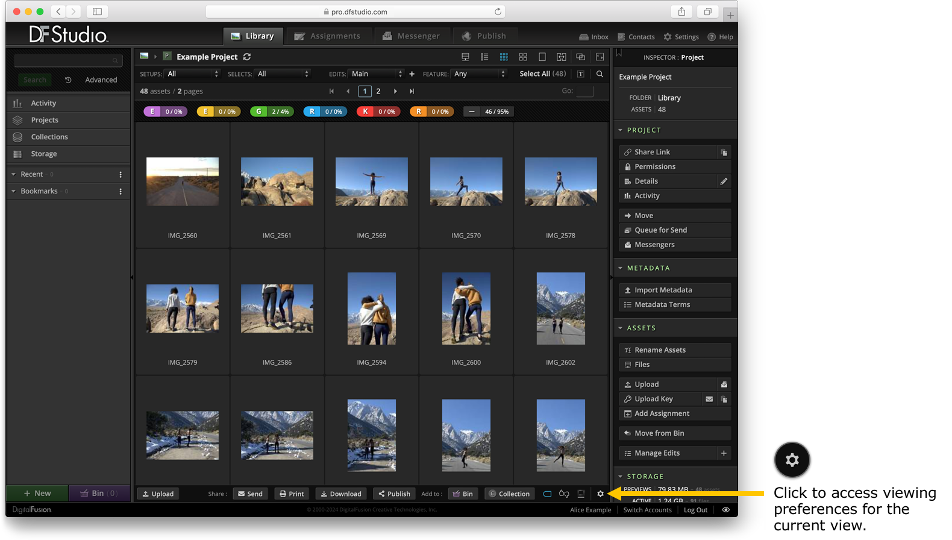Click the text caption T icon
The image size is (952, 540).
pyautogui.click(x=580, y=74)
